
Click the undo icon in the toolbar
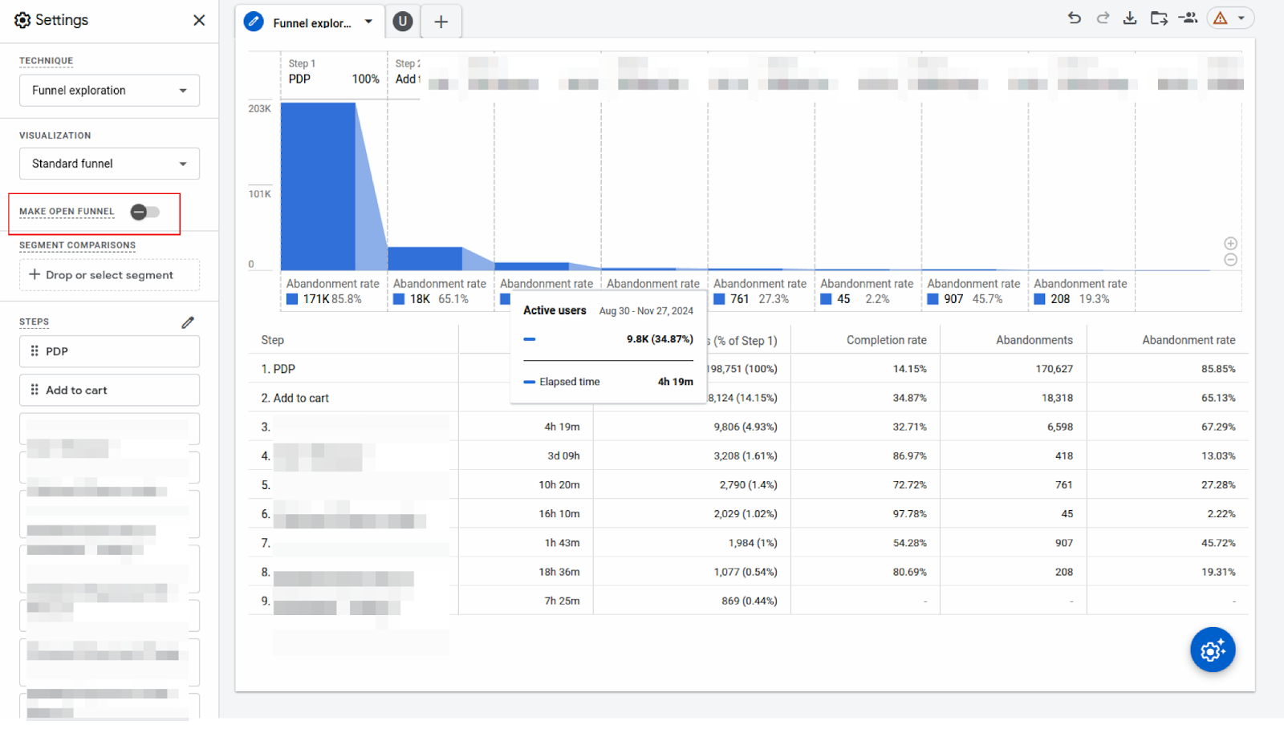coord(1075,17)
